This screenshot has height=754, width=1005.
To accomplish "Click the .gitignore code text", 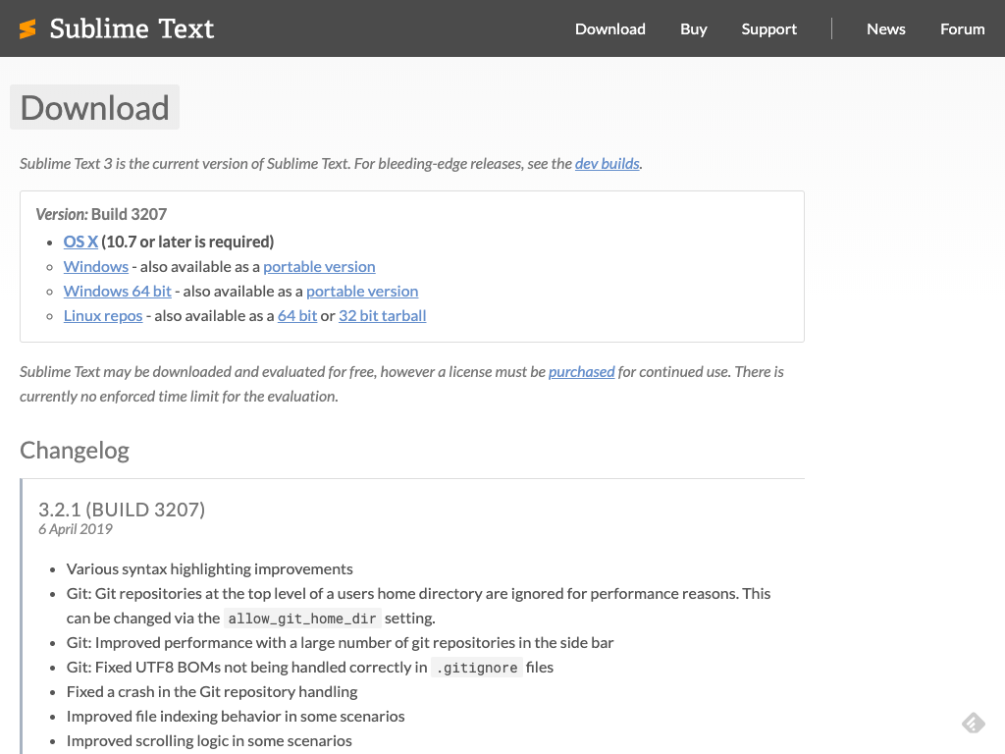I will pyautogui.click(x=477, y=668).
